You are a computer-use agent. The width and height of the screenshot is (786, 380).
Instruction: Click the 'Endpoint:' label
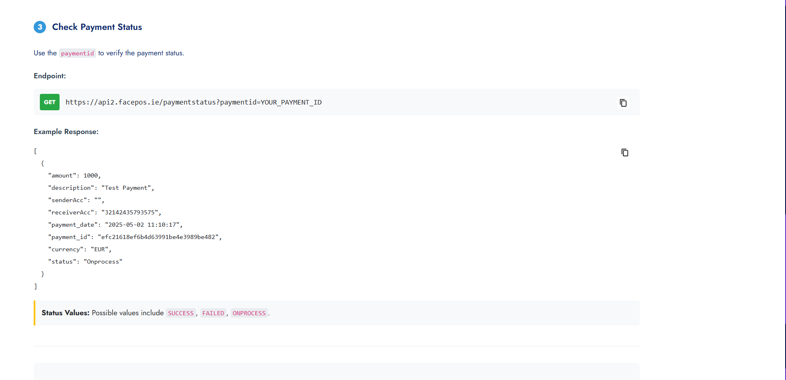click(50, 76)
